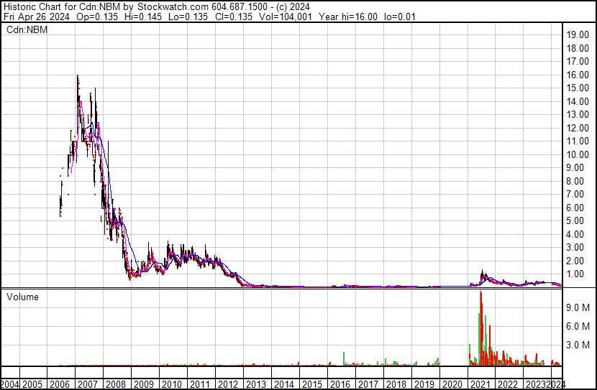Click the chart title 'Historic Chart for Cdn:NBM'
The height and width of the screenshot is (390, 597).
[62, 7]
